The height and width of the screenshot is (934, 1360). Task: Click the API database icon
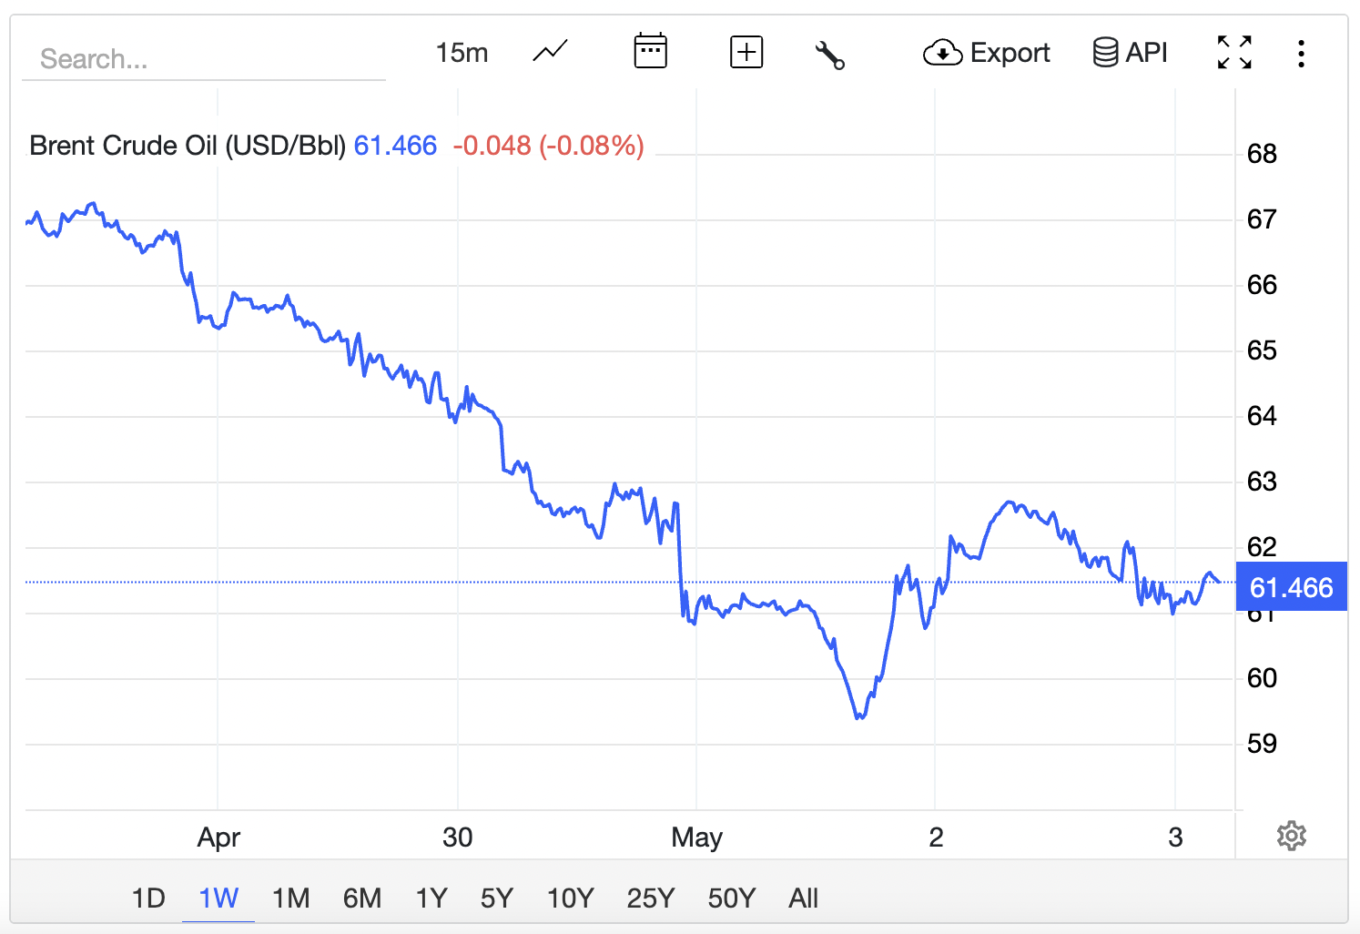[1105, 53]
